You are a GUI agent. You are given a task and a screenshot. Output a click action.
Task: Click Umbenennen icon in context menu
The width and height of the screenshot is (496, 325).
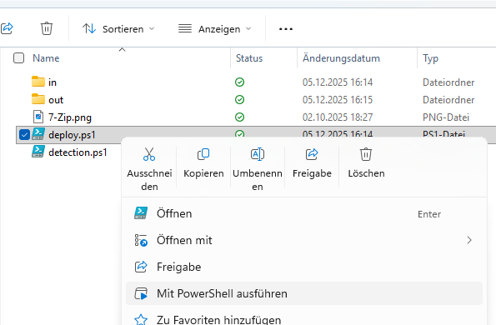(x=258, y=154)
